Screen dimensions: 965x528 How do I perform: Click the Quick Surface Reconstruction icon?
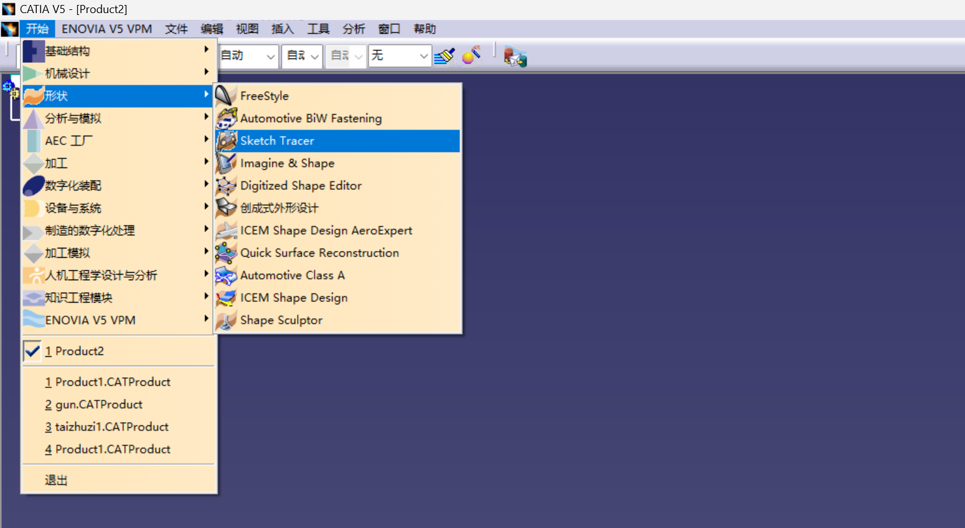[x=226, y=253]
